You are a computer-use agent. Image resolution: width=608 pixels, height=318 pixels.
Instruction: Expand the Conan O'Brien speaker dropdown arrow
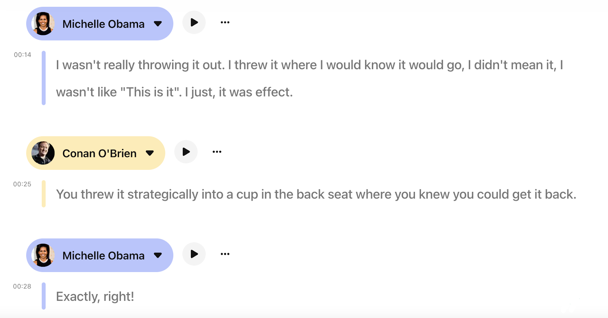(150, 153)
